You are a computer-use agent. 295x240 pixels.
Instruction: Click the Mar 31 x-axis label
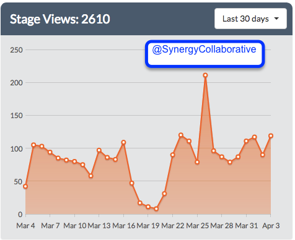click(x=247, y=226)
